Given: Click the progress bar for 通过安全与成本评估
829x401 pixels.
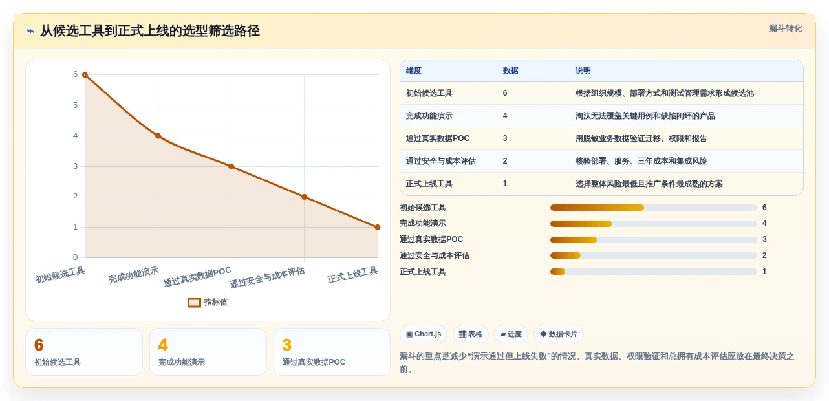Looking at the screenshot, I should click(x=654, y=255).
